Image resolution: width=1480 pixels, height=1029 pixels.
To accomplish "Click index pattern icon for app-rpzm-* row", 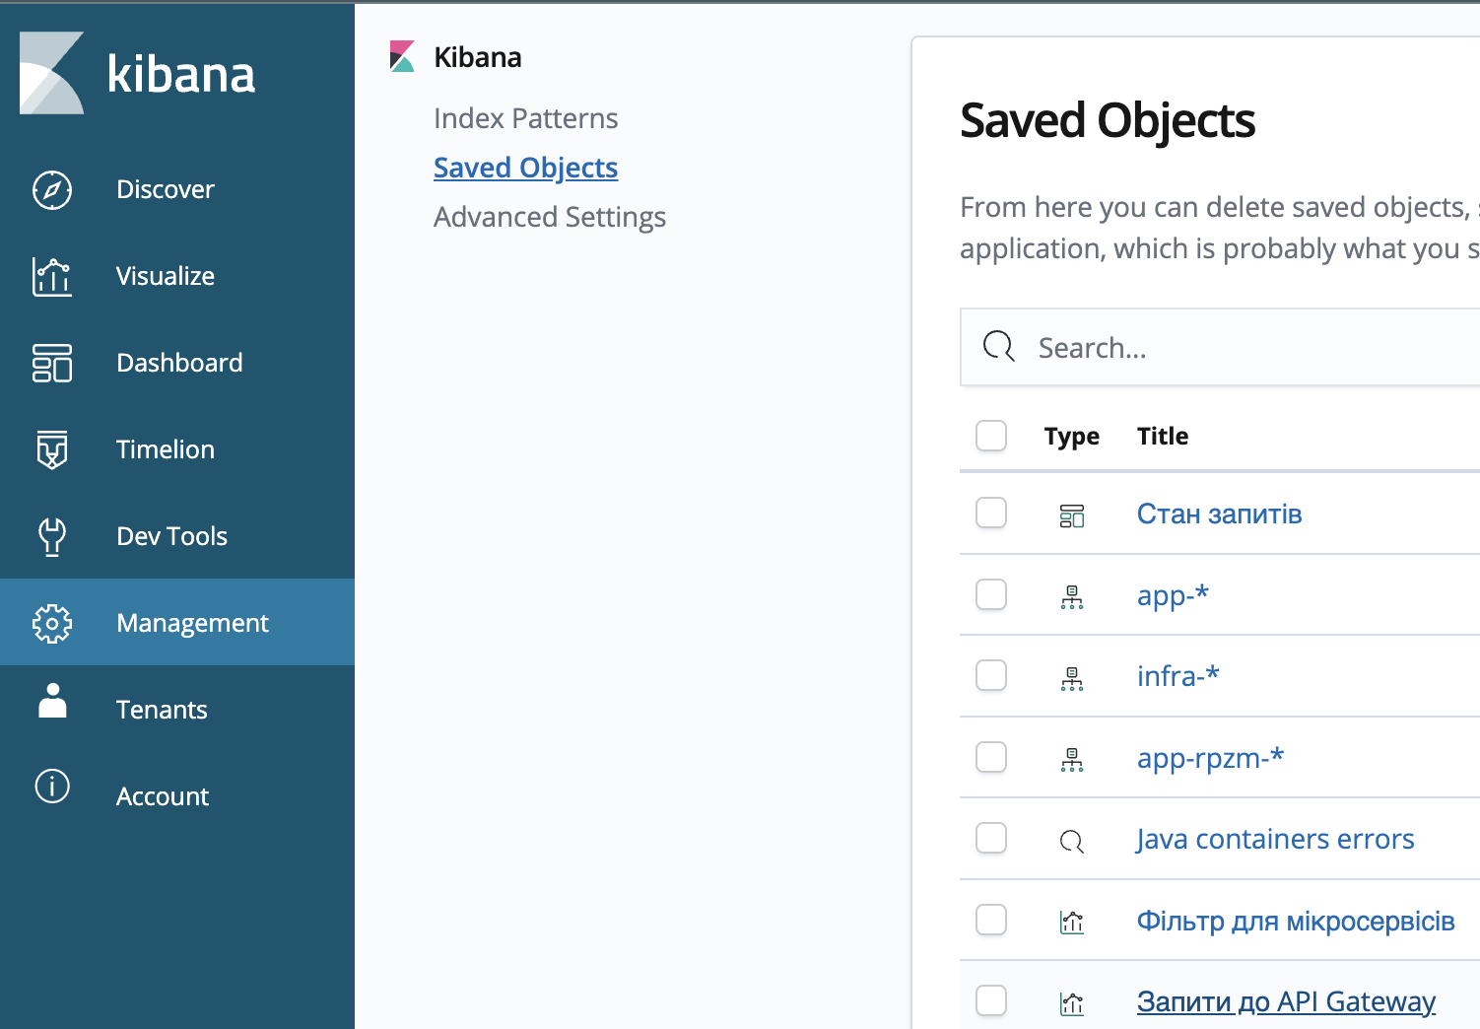I will tap(1072, 760).
